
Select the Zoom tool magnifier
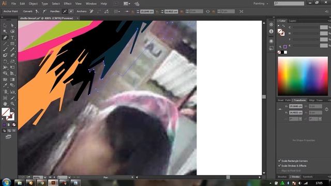tap(12, 104)
